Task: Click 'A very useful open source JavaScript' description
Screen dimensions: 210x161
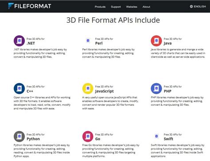Action: click(110, 103)
